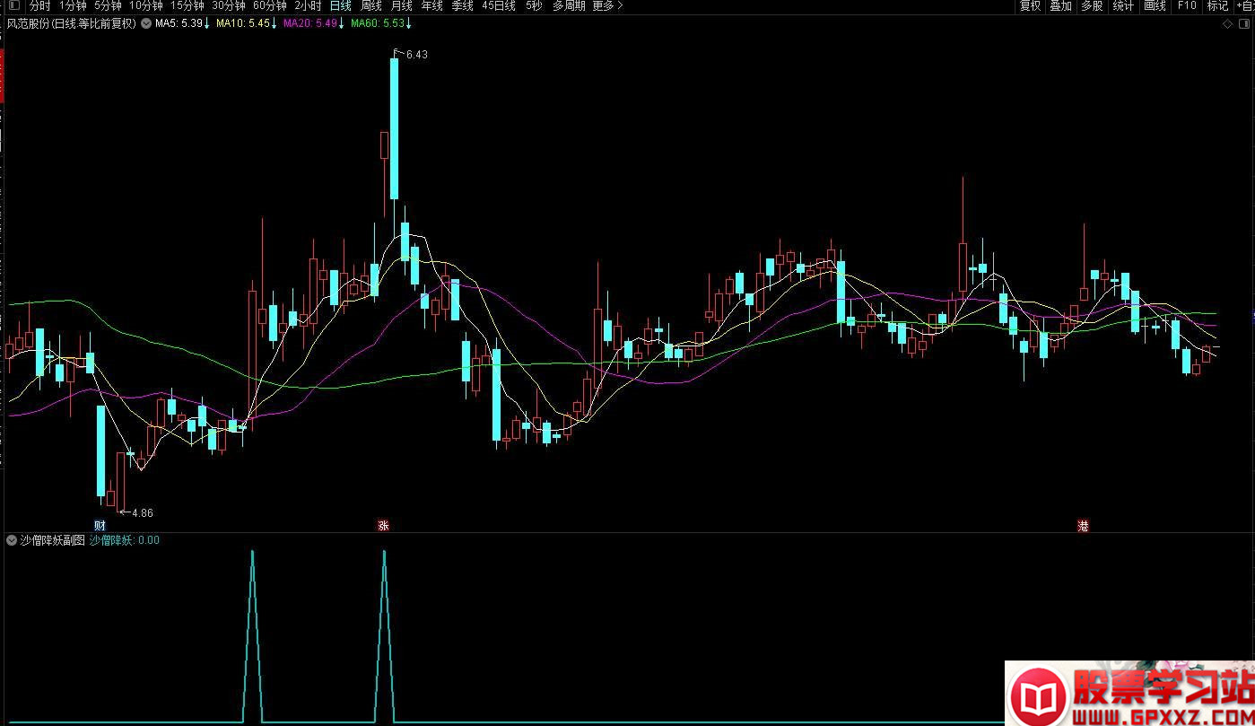
Task: Select the 周线 weekly period
Action: tap(371, 6)
